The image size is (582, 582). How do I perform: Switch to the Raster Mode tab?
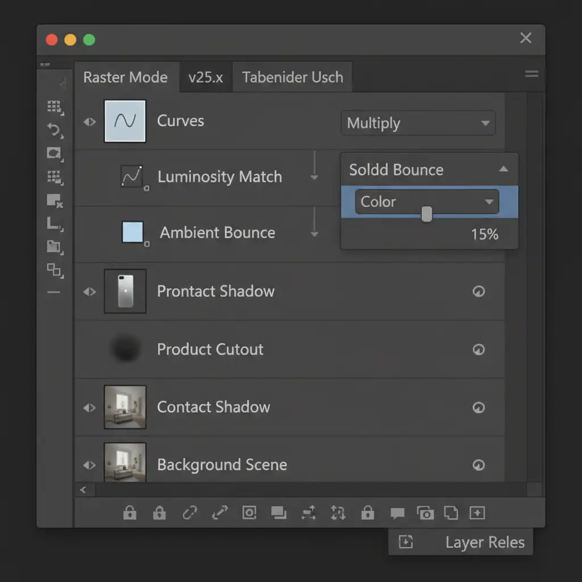[126, 77]
